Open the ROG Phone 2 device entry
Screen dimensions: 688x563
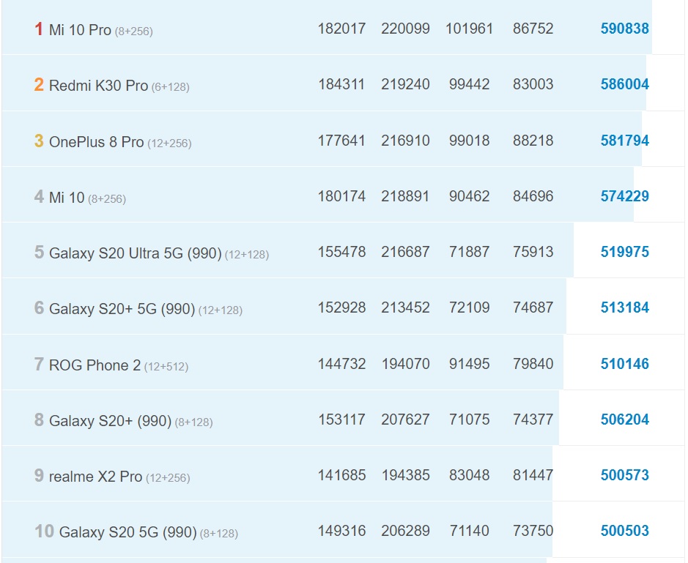point(95,365)
